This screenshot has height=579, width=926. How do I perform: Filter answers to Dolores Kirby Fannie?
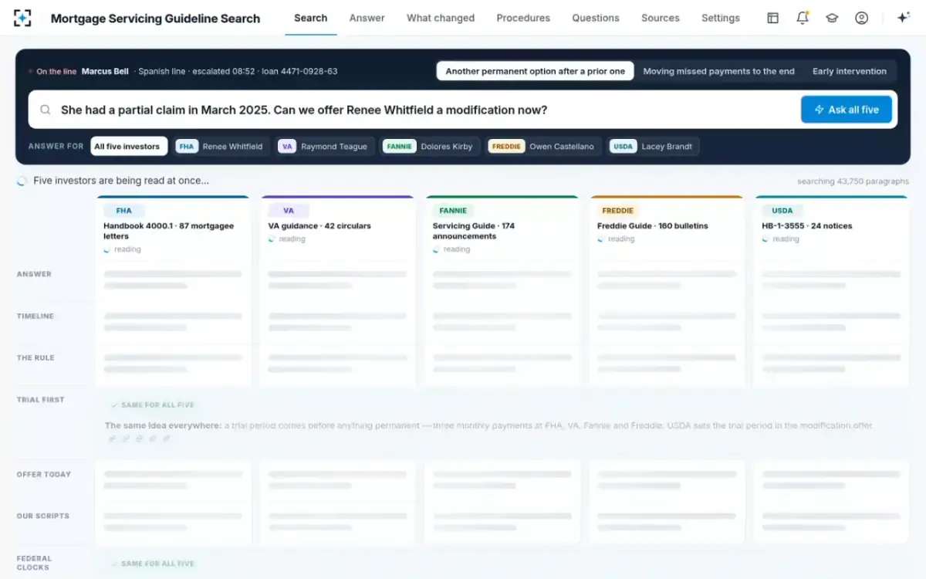(x=430, y=147)
